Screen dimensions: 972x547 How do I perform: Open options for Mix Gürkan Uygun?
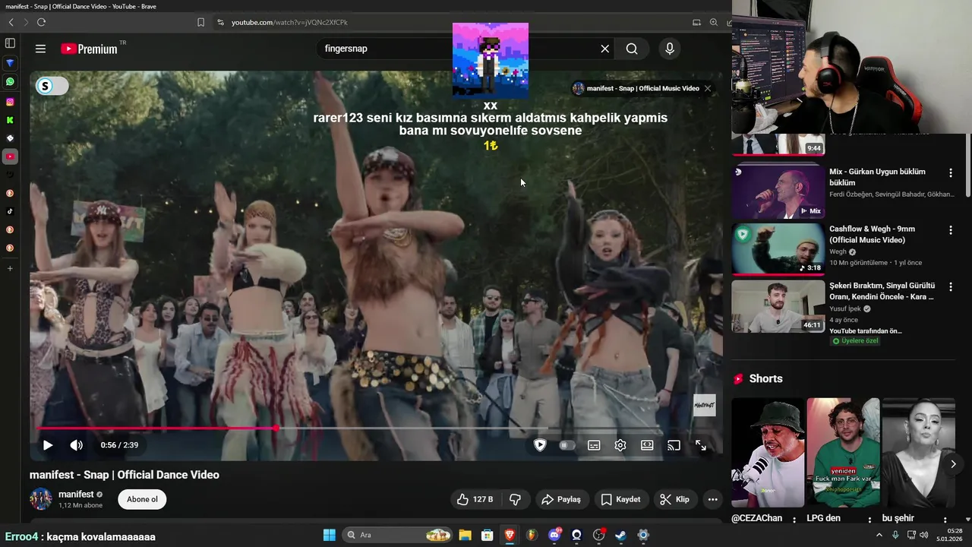pyautogui.click(x=950, y=173)
